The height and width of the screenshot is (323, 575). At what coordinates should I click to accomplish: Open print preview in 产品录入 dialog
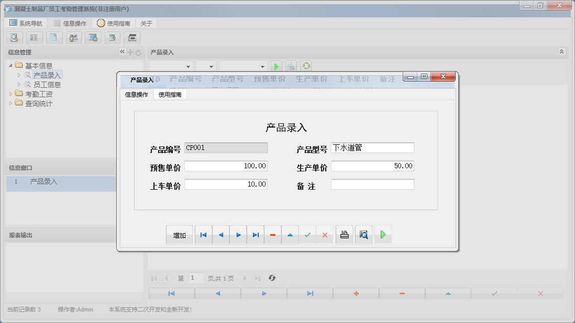363,235
